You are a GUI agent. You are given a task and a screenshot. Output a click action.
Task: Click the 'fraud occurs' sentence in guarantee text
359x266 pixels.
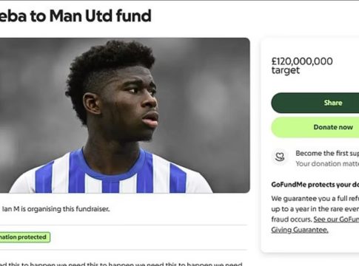292,219
